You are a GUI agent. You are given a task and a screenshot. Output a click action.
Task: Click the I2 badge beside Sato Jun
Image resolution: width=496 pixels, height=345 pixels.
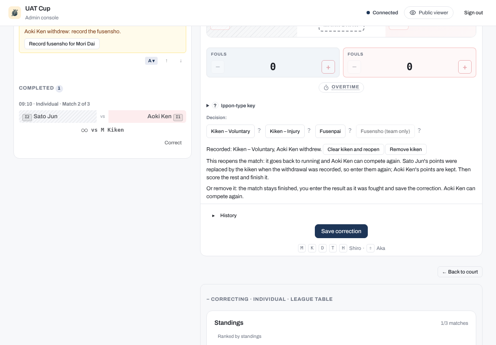27,117
